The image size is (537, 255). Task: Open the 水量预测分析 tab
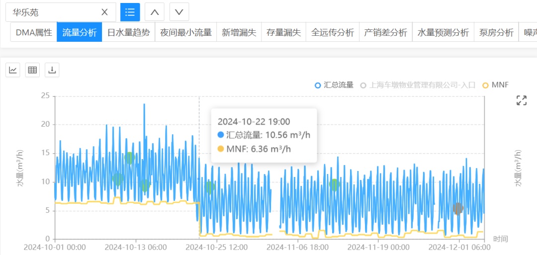pos(443,32)
